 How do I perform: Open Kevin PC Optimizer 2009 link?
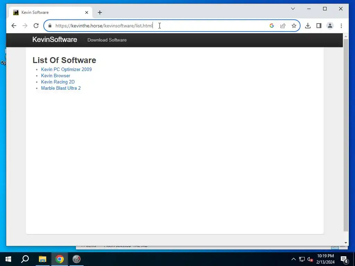[x=66, y=69]
